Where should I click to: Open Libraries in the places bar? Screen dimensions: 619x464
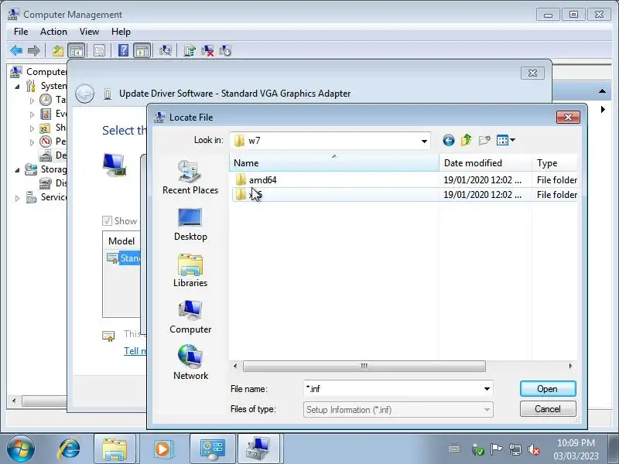(x=190, y=271)
